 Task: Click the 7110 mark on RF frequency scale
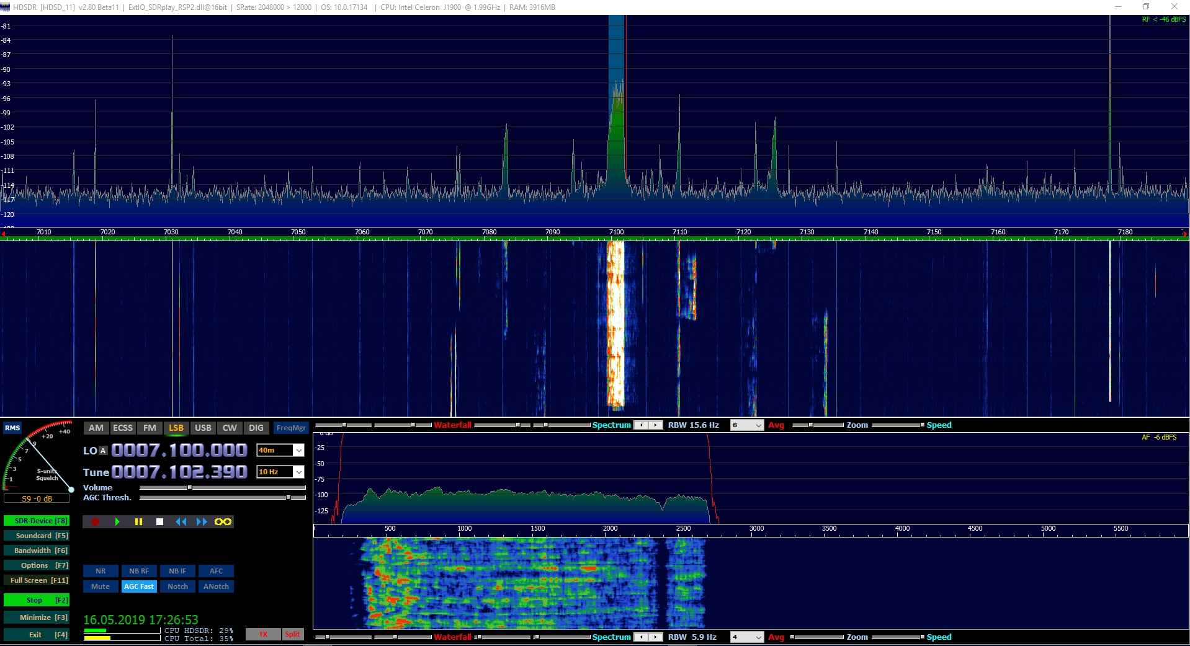point(680,232)
